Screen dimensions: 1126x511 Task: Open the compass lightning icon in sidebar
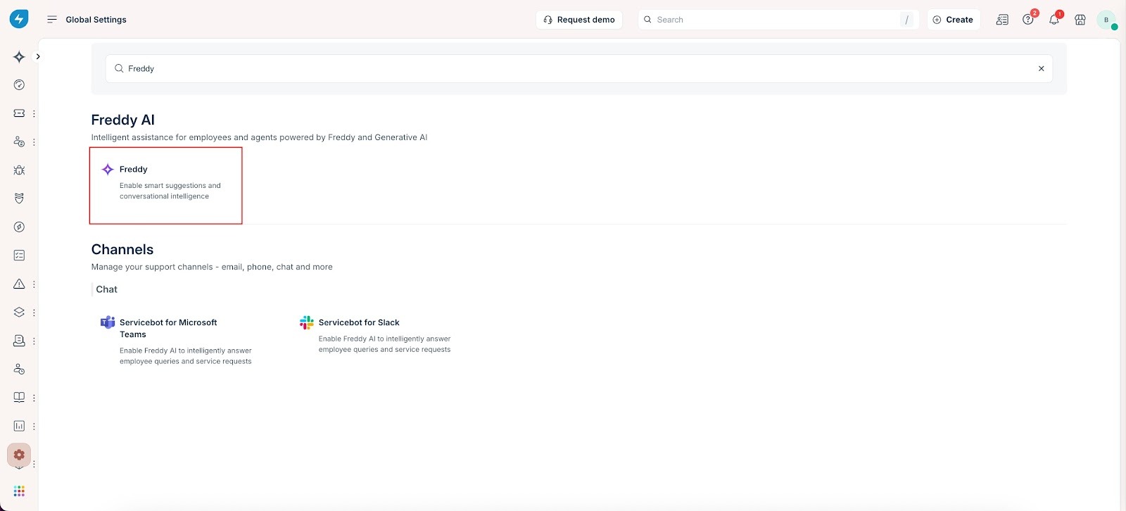[19, 227]
